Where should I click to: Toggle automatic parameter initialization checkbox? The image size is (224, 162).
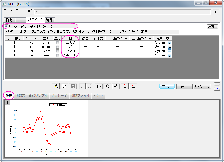tap(6, 26)
